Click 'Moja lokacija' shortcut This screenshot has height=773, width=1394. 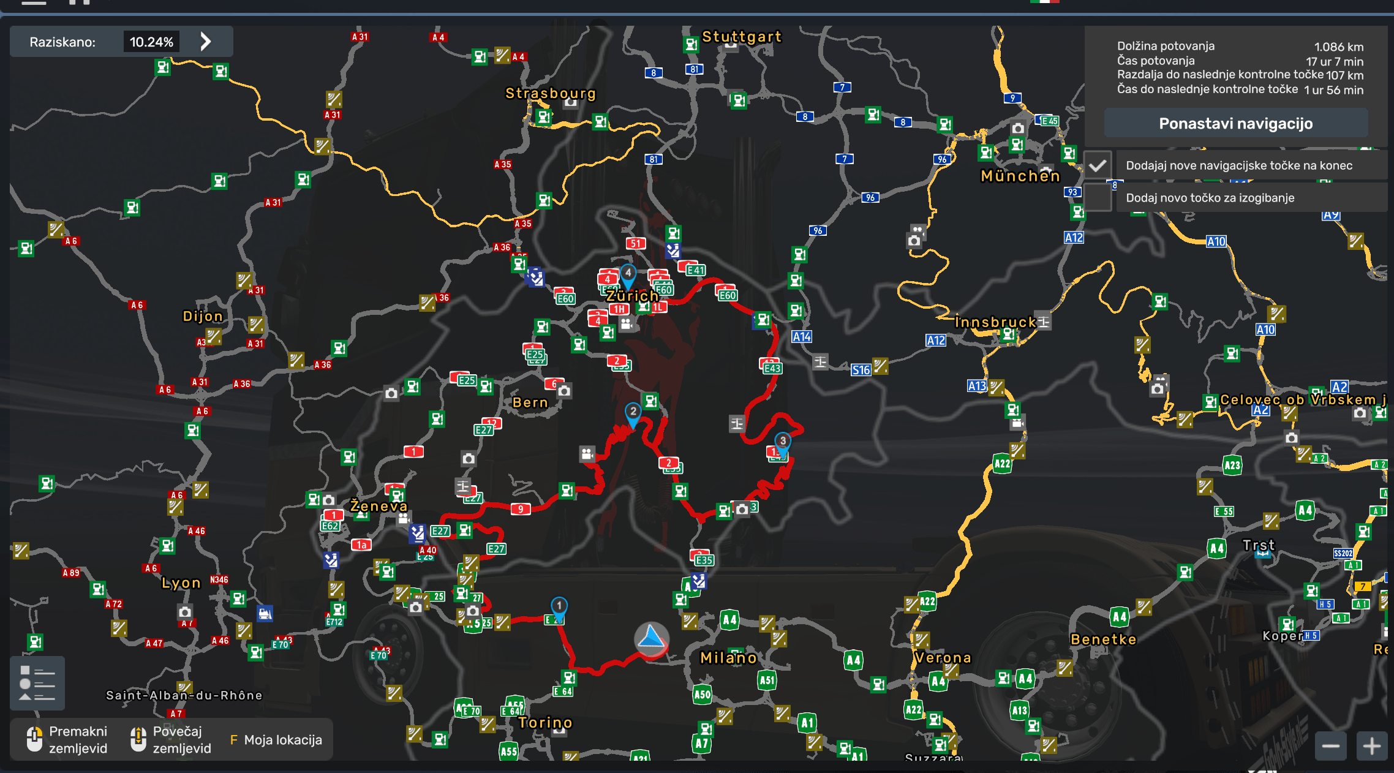[x=276, y=740]
